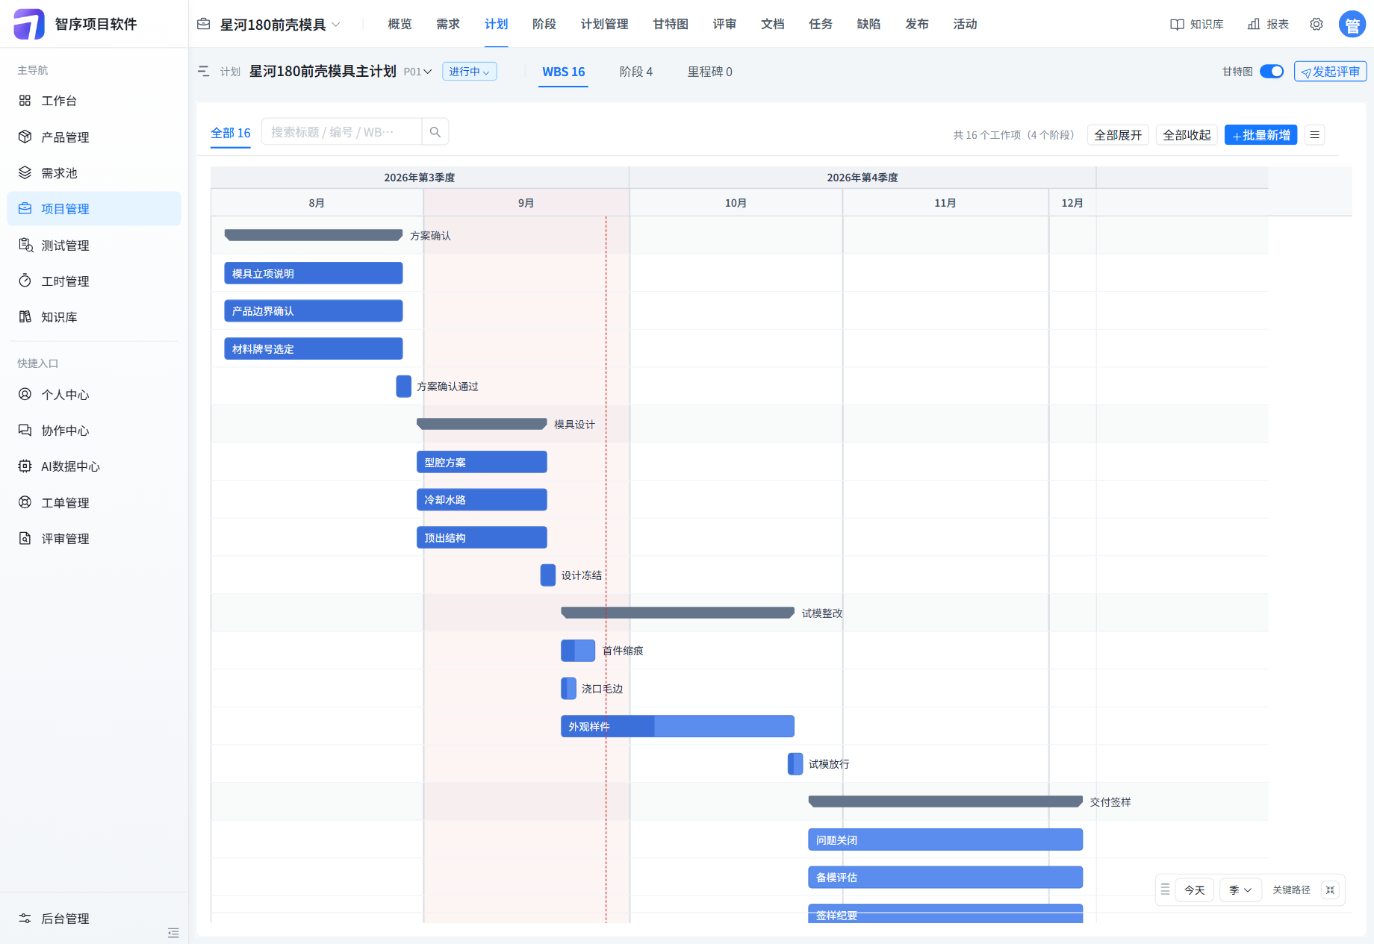Select the 模具立项说明 task bar

314,273
